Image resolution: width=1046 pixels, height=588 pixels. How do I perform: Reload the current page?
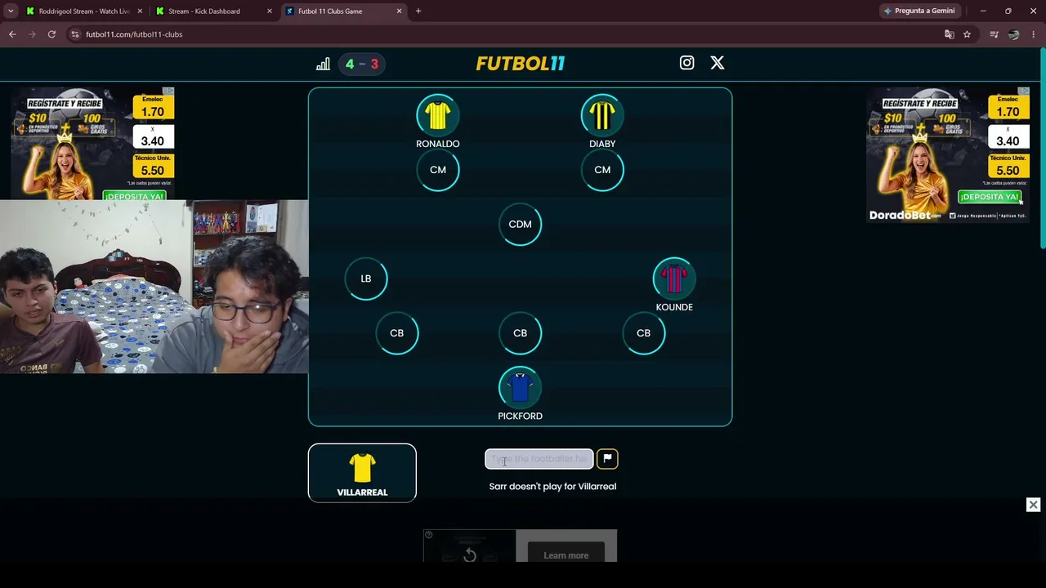[51, 34]
